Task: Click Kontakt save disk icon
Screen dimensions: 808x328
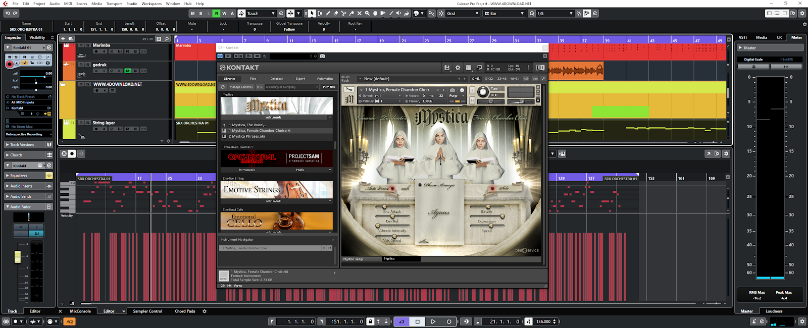Action: click(447, 68)
